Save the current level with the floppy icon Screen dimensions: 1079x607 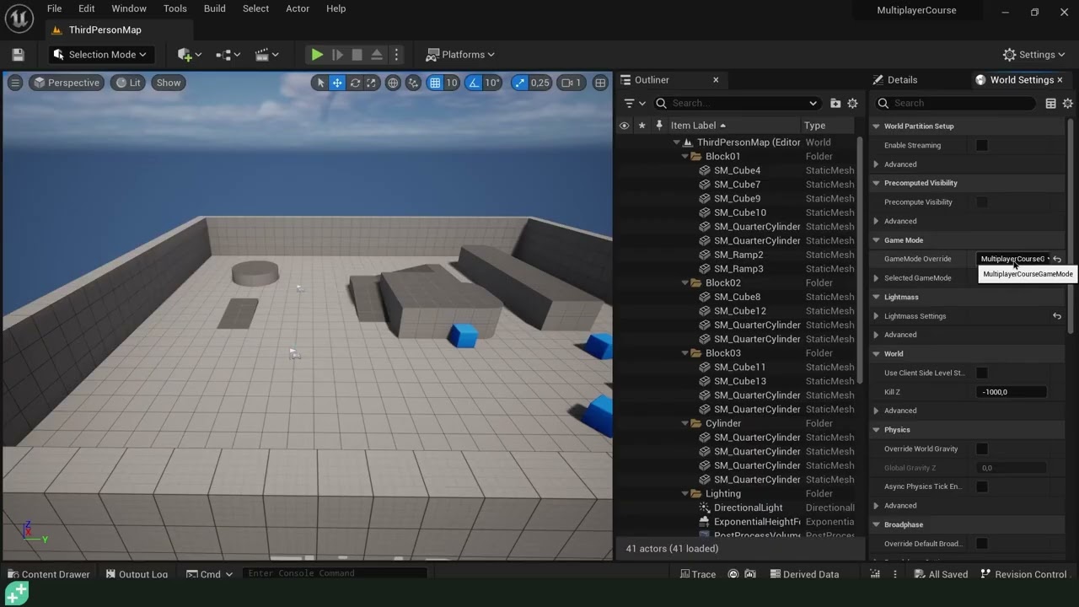tap(18, 55)
